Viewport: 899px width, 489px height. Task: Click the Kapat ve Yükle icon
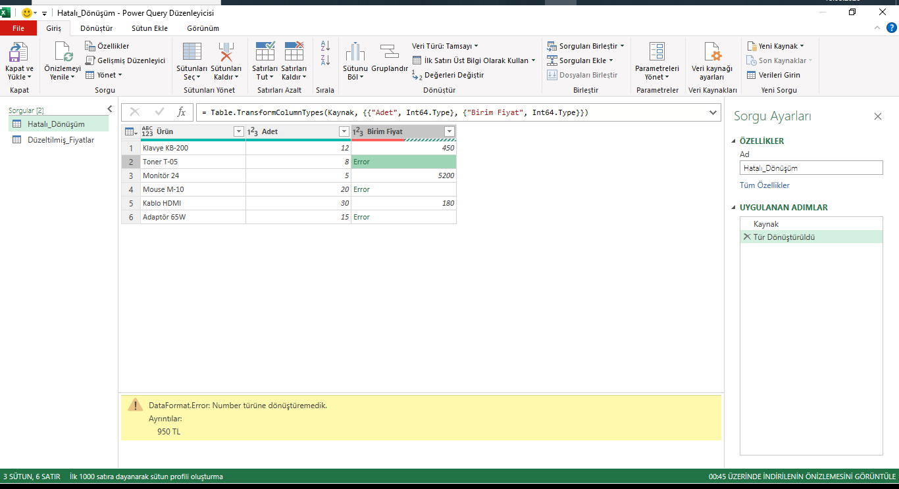tap(18, 52)
